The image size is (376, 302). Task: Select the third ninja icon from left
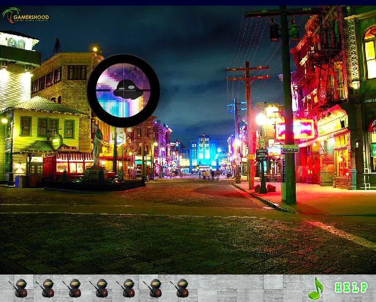(x=73, y=288)
